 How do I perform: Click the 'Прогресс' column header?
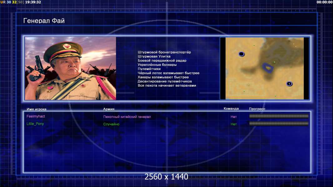(x=257, y=109)
